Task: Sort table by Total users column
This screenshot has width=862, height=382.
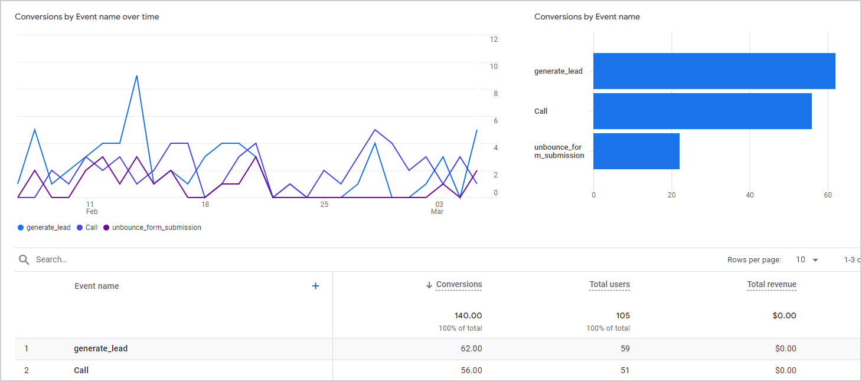Action: click(609, 285)
